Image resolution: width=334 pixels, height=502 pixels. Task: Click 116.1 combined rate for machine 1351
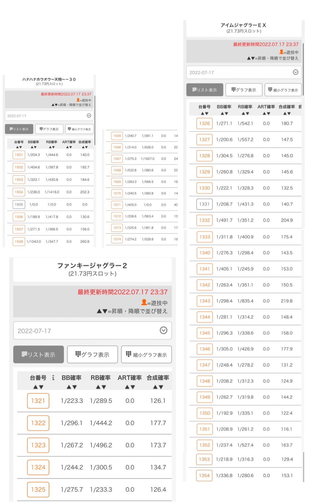click(x=287, y=429)
